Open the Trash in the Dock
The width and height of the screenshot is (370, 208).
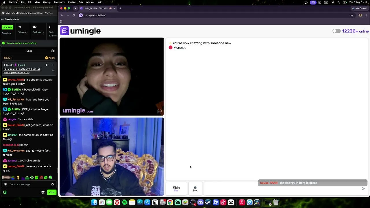276,203
